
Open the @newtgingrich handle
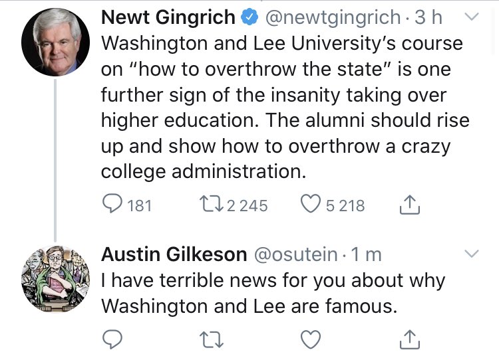pos(333,17)
